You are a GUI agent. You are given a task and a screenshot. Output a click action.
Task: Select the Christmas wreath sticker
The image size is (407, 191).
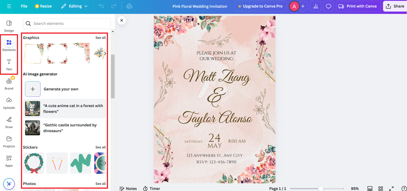(x=34, y=163)
